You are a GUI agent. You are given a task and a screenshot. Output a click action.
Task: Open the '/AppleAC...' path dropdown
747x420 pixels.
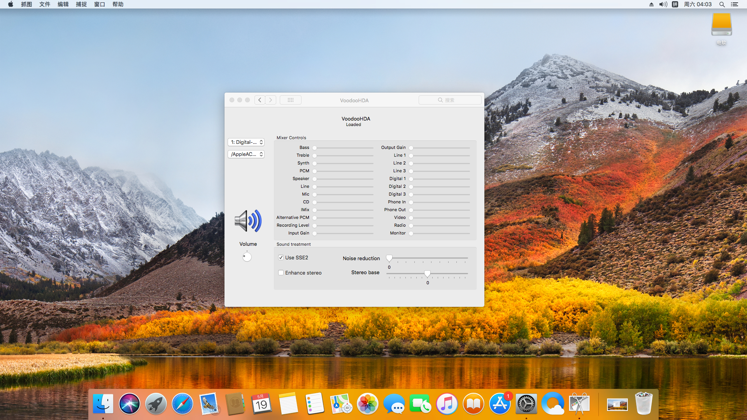click(246, 154)
